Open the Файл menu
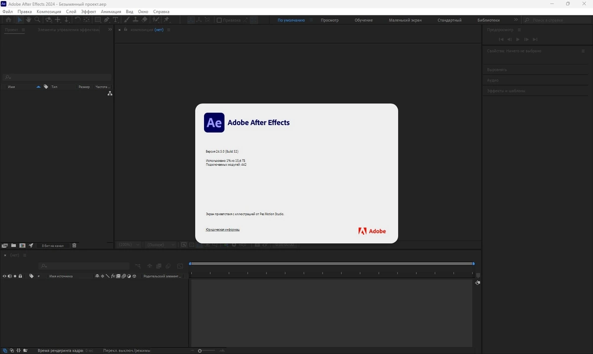The height and width of the screenshot is (354, 593). point(7,11)
